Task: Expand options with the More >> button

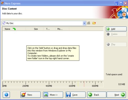Action: click(x=53, y=95)
